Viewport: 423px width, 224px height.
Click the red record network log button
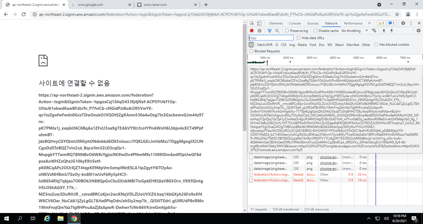252,31
